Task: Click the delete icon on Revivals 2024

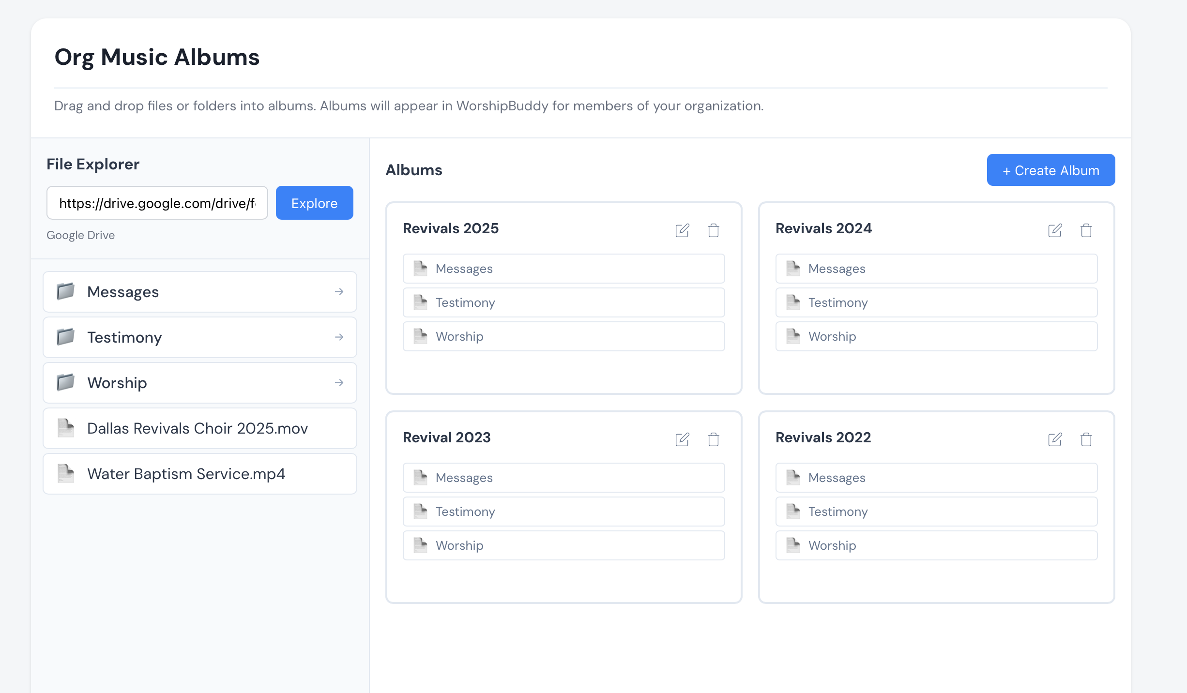Action: tap(1086, 231)
